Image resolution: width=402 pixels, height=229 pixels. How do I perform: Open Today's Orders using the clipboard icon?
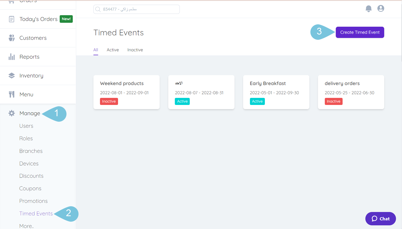[12, 19]
